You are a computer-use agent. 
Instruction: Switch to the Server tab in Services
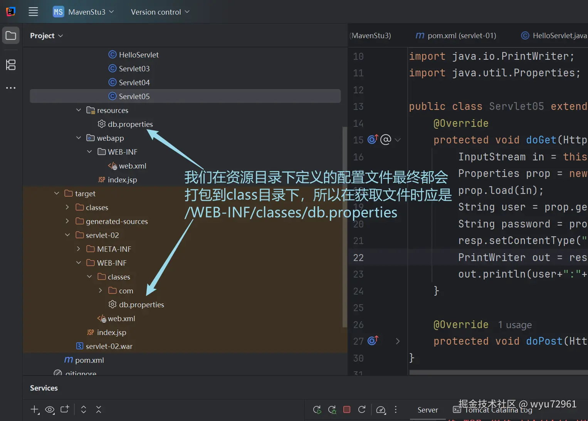tap(428, 410)
